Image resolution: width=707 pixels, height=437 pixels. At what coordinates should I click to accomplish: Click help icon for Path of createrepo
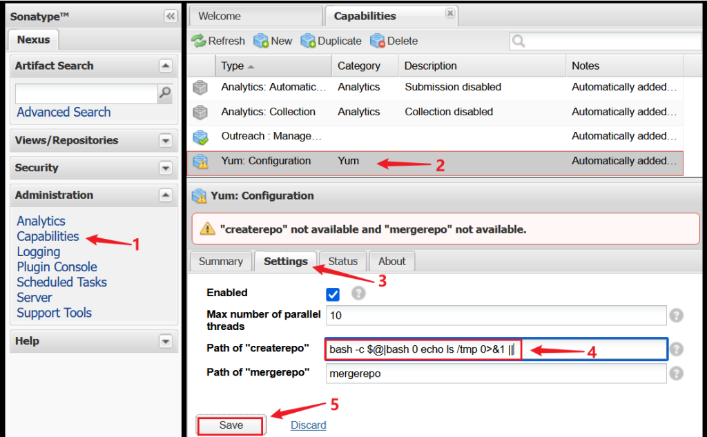click(677, 349)
